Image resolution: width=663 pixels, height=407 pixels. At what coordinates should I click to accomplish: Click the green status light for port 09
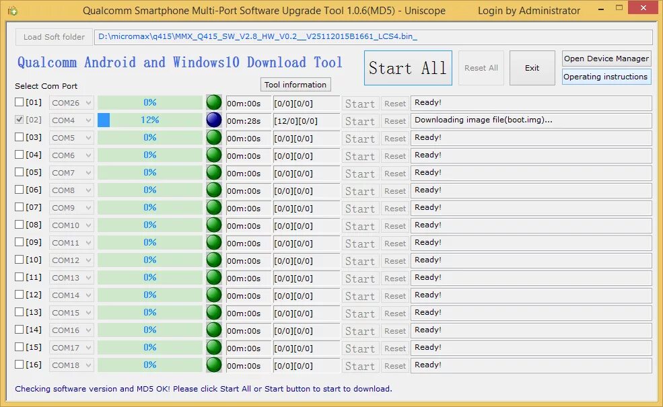214,243
